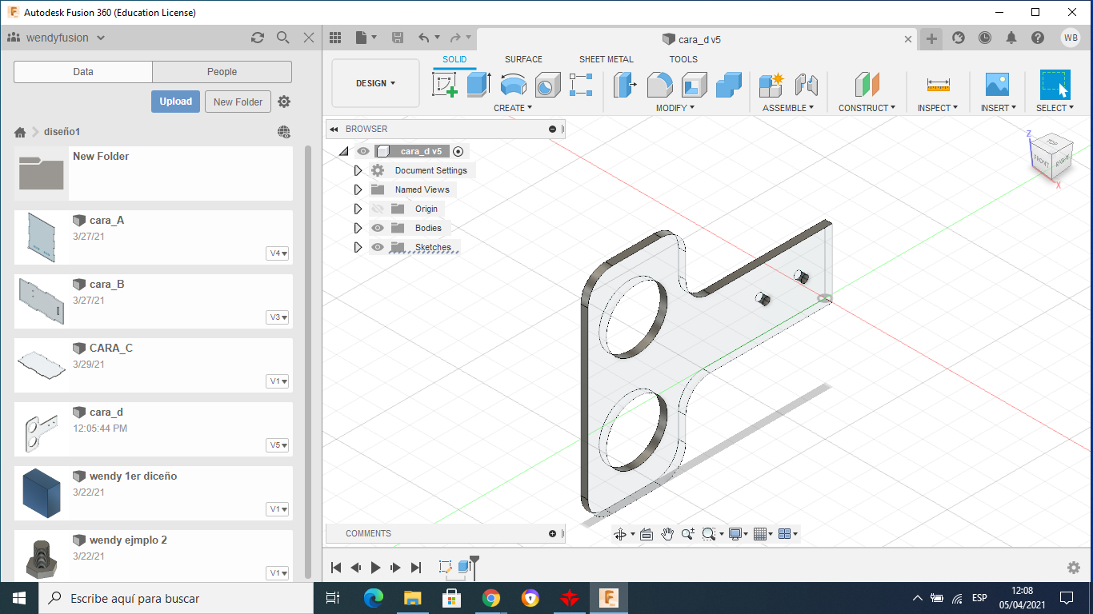Open the V5 version dropdown for cara_d
Image resolution: width=1093 pixels, height=614 pixels.
(278, 445)
